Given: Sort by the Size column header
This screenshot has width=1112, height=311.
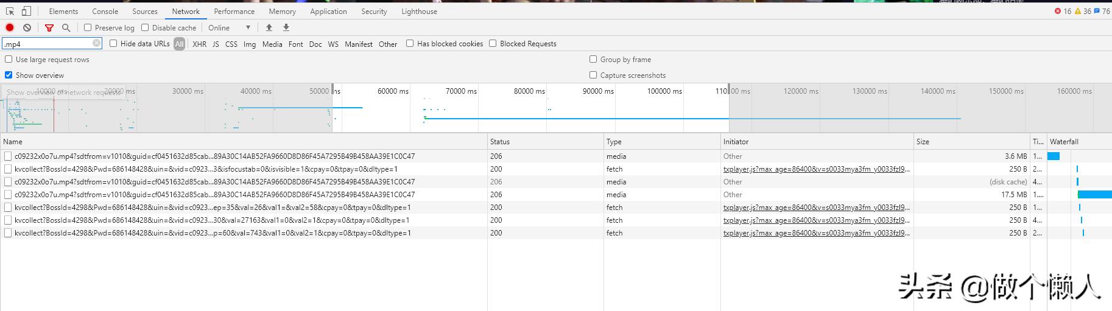Looking at the screenshot, I should click(x=972, y=141).
